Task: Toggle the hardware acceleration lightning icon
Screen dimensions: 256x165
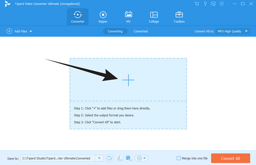Action: [x=119, y=158]
